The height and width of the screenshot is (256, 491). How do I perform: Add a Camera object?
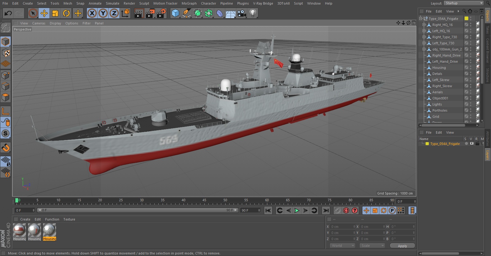(242, 13)
